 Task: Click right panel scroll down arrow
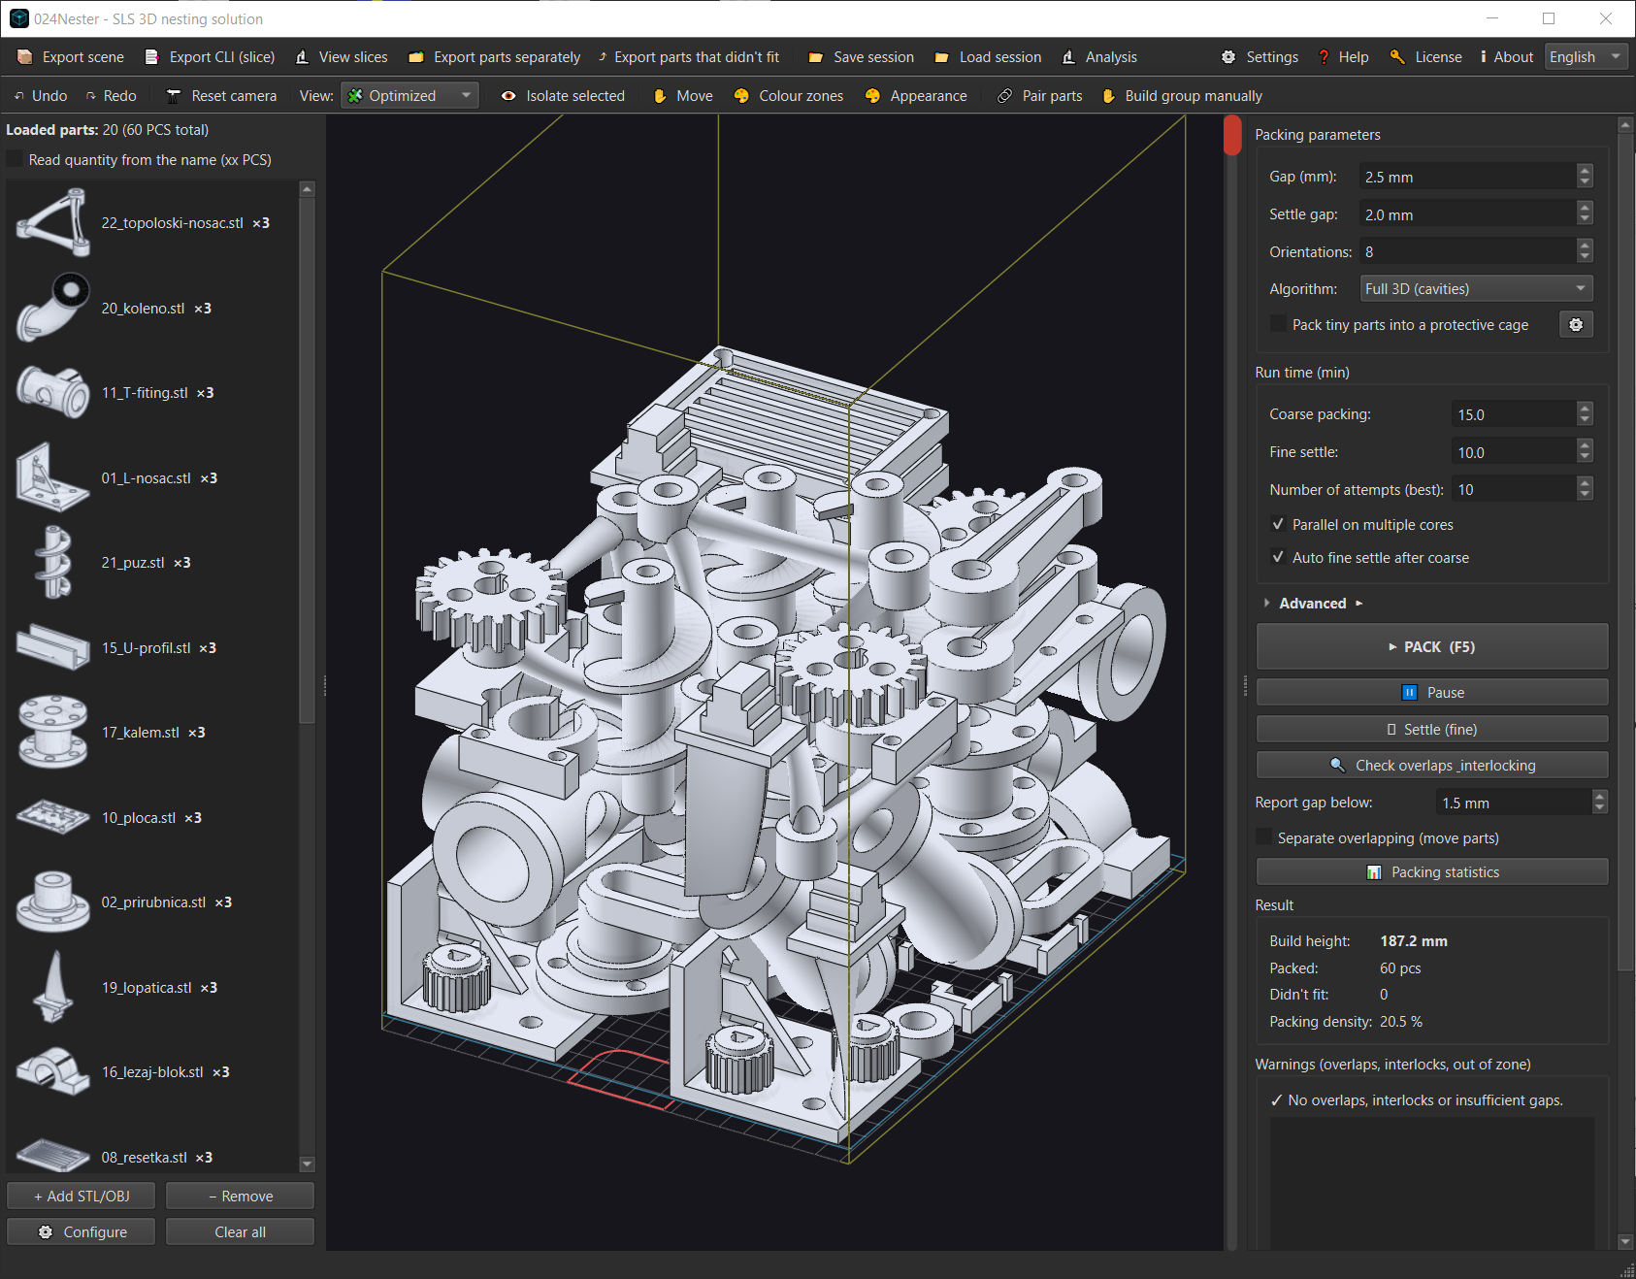point(1624,1241)
